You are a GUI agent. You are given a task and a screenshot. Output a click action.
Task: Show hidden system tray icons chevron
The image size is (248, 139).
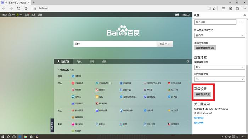click(x=222, y=137)
